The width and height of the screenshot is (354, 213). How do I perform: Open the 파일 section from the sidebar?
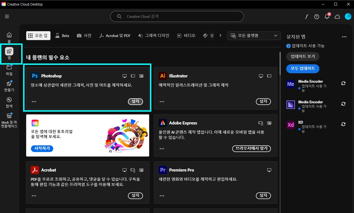coord(9,70)
